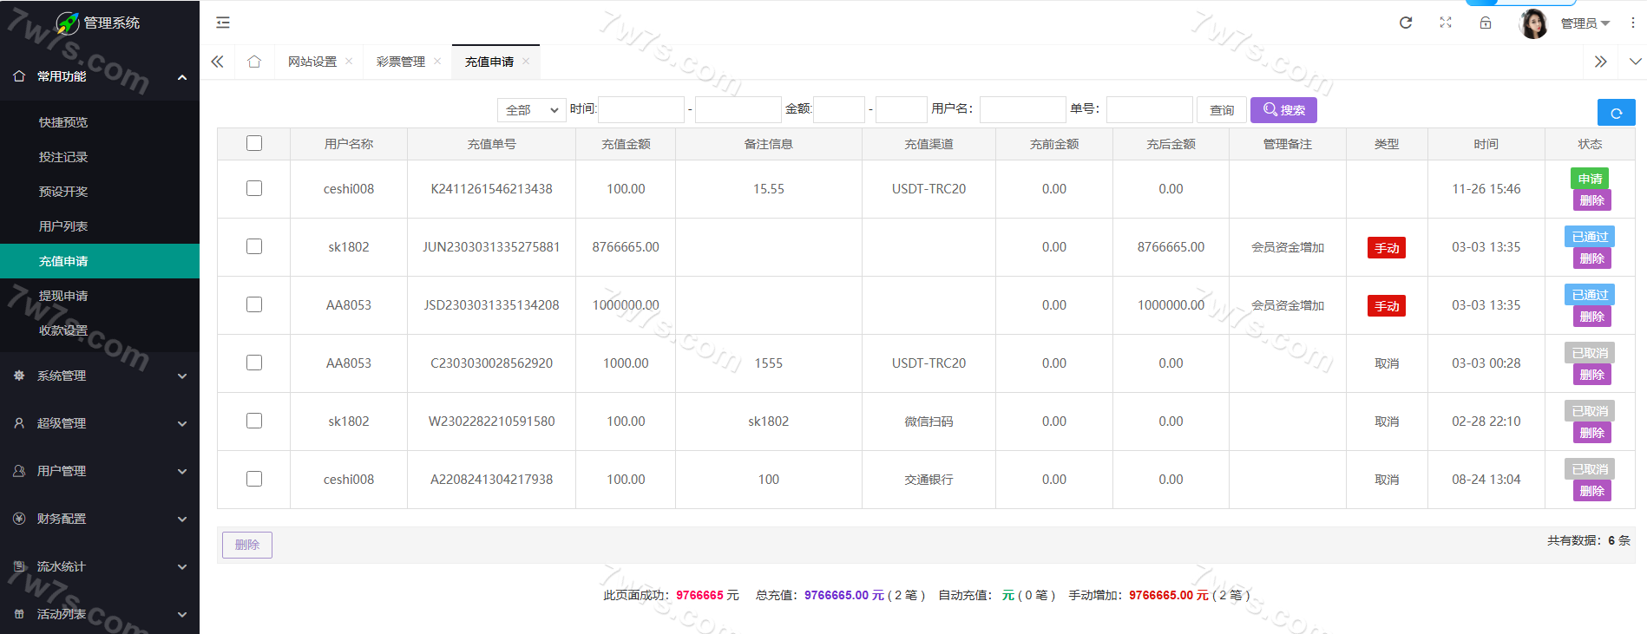The height and width of the screenshot is (634, 1647).
Task: Close the 彩票管理 tab
Action: [437, 61]
